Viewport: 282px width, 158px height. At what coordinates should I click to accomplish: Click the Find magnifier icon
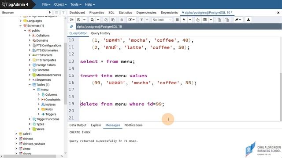pyautogui.click(x=92, y=20)
